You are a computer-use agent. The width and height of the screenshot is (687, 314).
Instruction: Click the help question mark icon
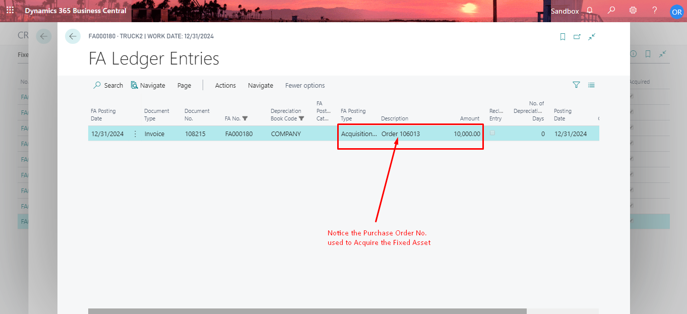(655, 10)
